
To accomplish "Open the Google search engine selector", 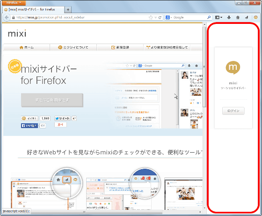I will [x=168, y=17].
